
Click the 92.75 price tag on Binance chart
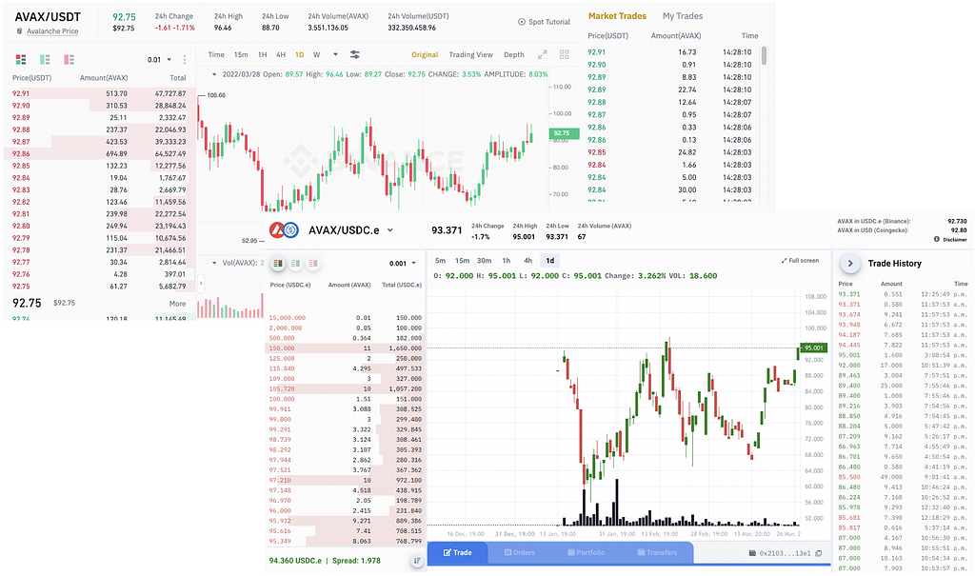pyautogui.click(x=564, y=133)
